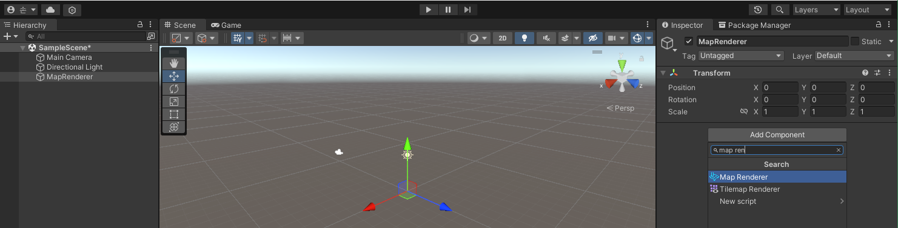Select the Move tool
The width and height of the screenshot is (898, 228).
pyautogui.click(x=174, y=76)
